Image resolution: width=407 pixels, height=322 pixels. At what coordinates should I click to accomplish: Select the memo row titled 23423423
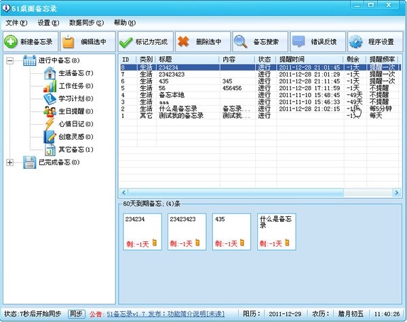(260, 75)
